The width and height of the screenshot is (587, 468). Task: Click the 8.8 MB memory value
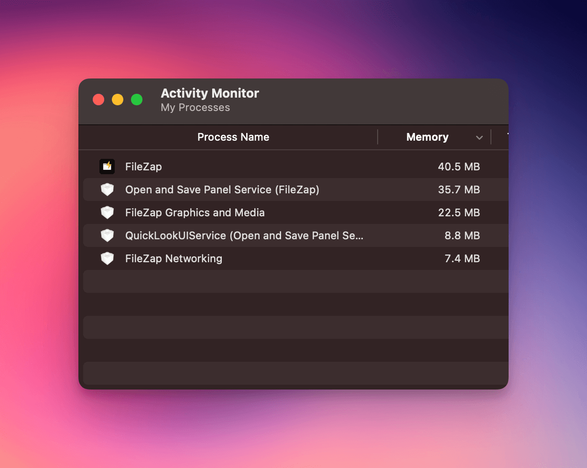[x=462, y=235]
